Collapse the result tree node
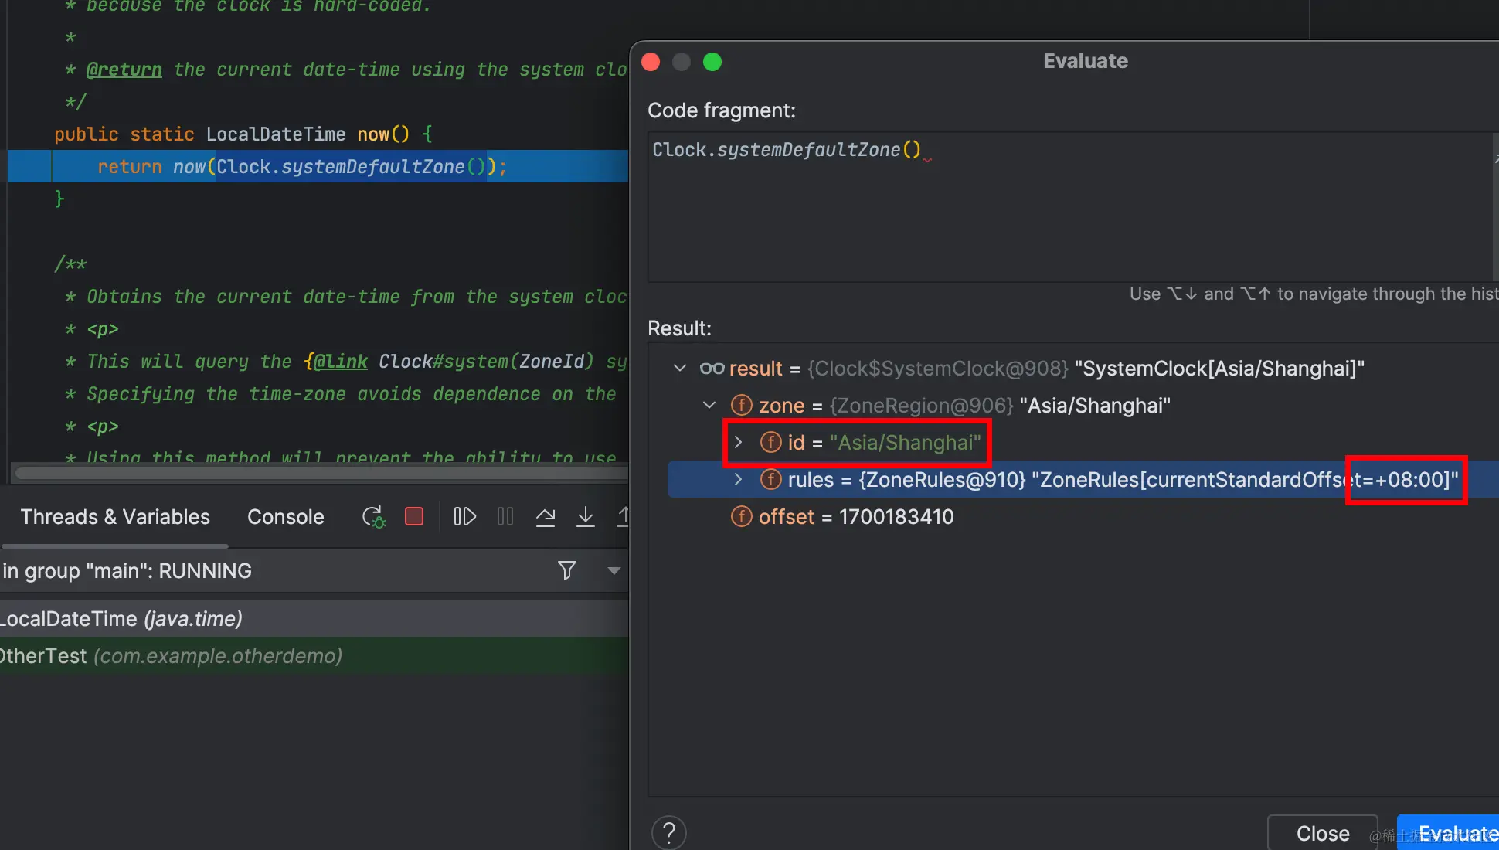The width and height of the screenshot is (1499, 850). tap(680, 369)
